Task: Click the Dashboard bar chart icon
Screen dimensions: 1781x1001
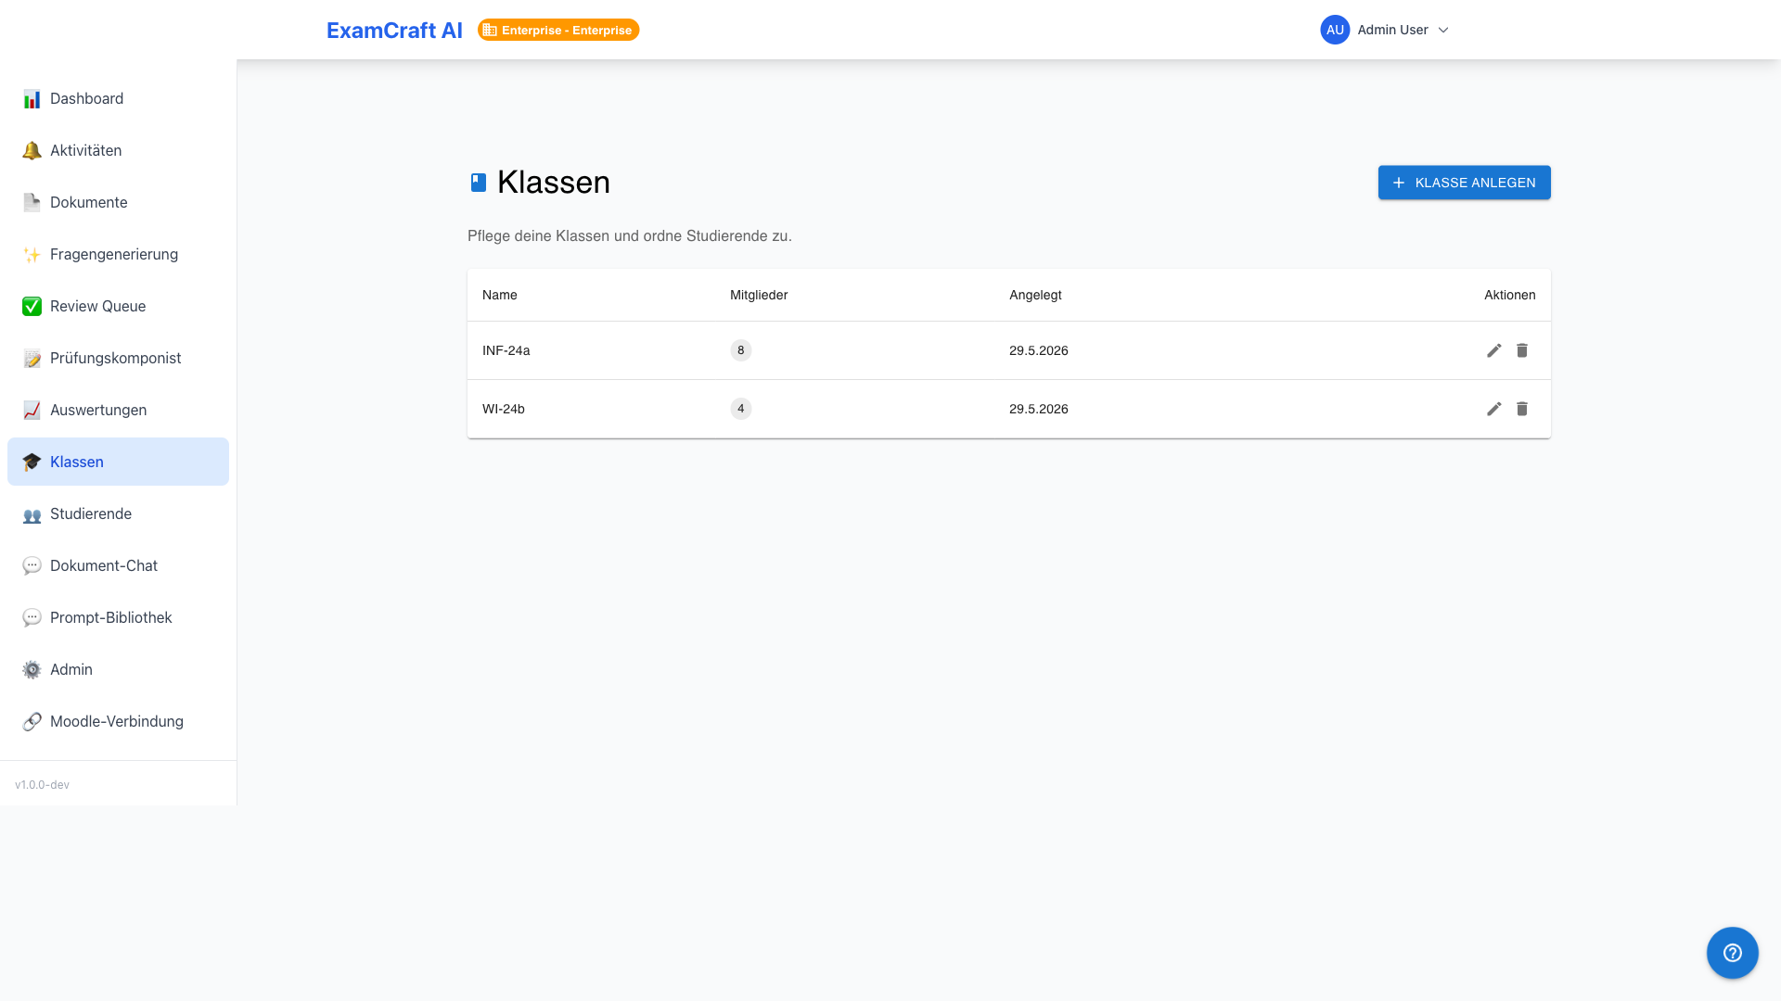Action: point(32,98)
